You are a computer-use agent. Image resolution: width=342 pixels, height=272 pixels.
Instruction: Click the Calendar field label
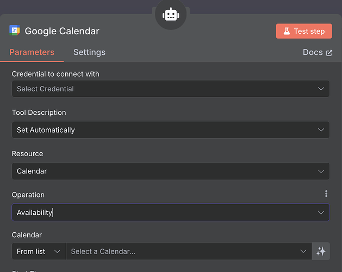(x=27, y=235)
